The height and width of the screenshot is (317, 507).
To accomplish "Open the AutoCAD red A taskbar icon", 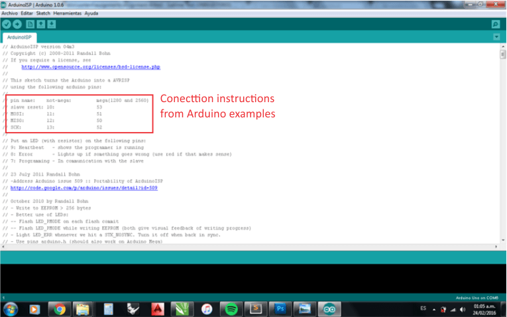I will pyautogui.click(x=158, y=310).
